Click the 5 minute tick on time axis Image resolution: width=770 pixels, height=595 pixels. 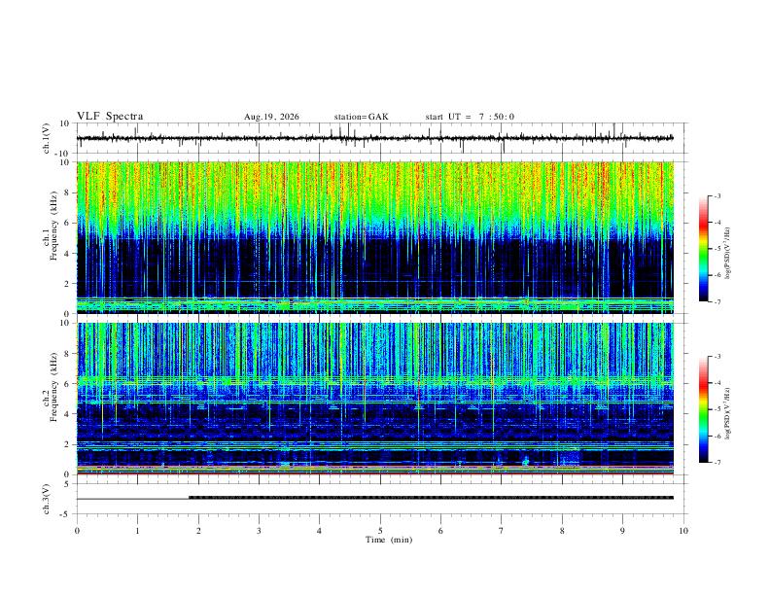(x=380, y=531)
